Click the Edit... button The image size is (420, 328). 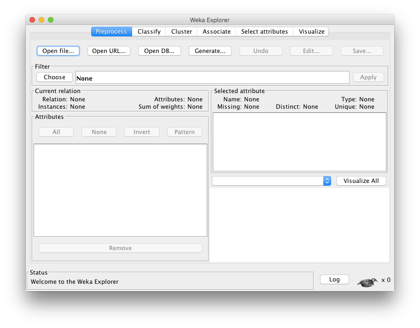(x=311, y=51)
